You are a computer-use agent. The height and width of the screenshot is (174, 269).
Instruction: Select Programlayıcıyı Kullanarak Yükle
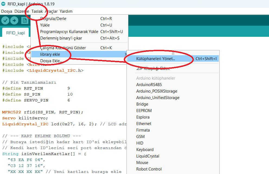pyautogui.click(x=69, y=32)
